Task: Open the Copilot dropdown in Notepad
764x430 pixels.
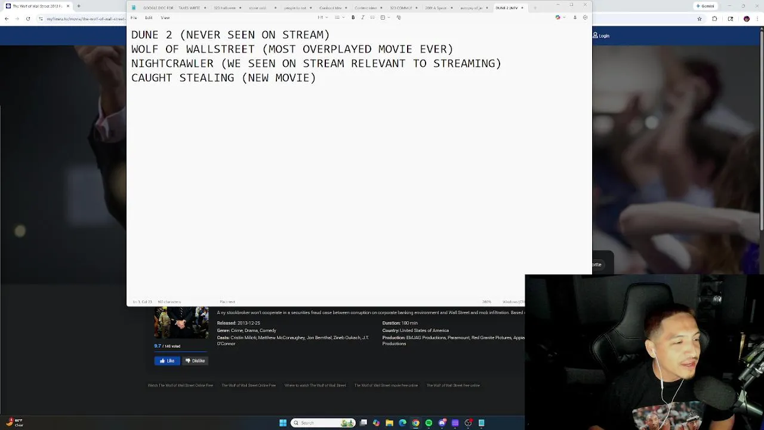Action: pyautogui.click(x=559, y=17)
